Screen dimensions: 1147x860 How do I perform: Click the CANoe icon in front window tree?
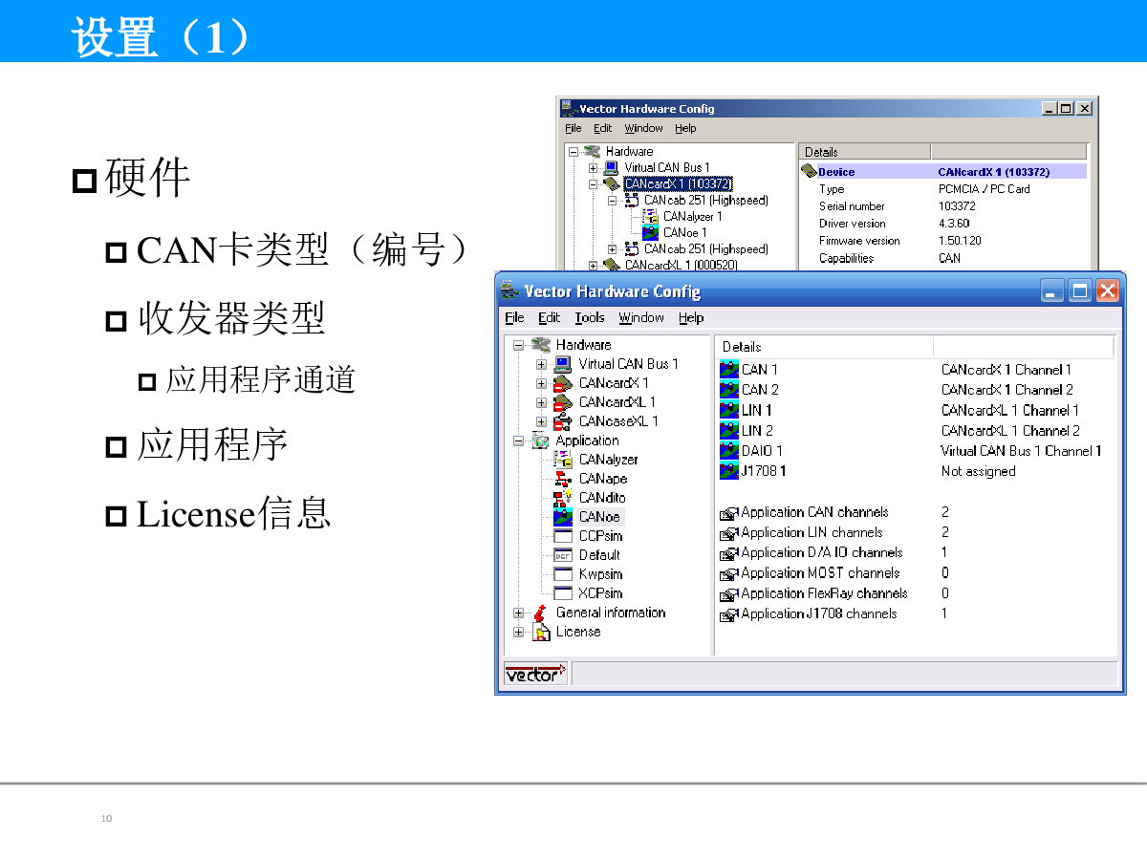pyautogui.click(x=563, y=517)
